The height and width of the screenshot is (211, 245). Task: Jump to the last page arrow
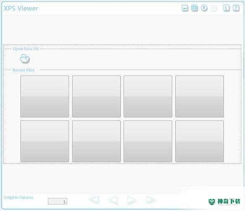(151, 200)
